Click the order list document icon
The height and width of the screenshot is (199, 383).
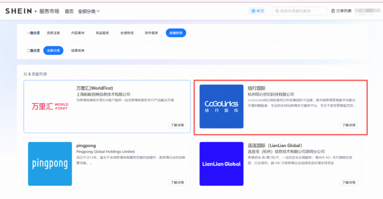click(333, 11)
